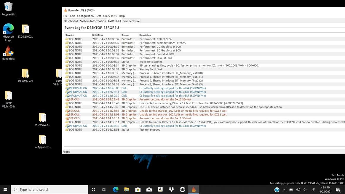The image size is (345, 194).
Task: Open the Recycle Bin desktop icon
Action: click(x=8, y=9)
